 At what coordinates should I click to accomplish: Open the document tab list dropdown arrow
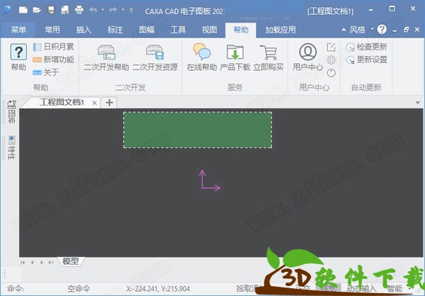[417, 103]
